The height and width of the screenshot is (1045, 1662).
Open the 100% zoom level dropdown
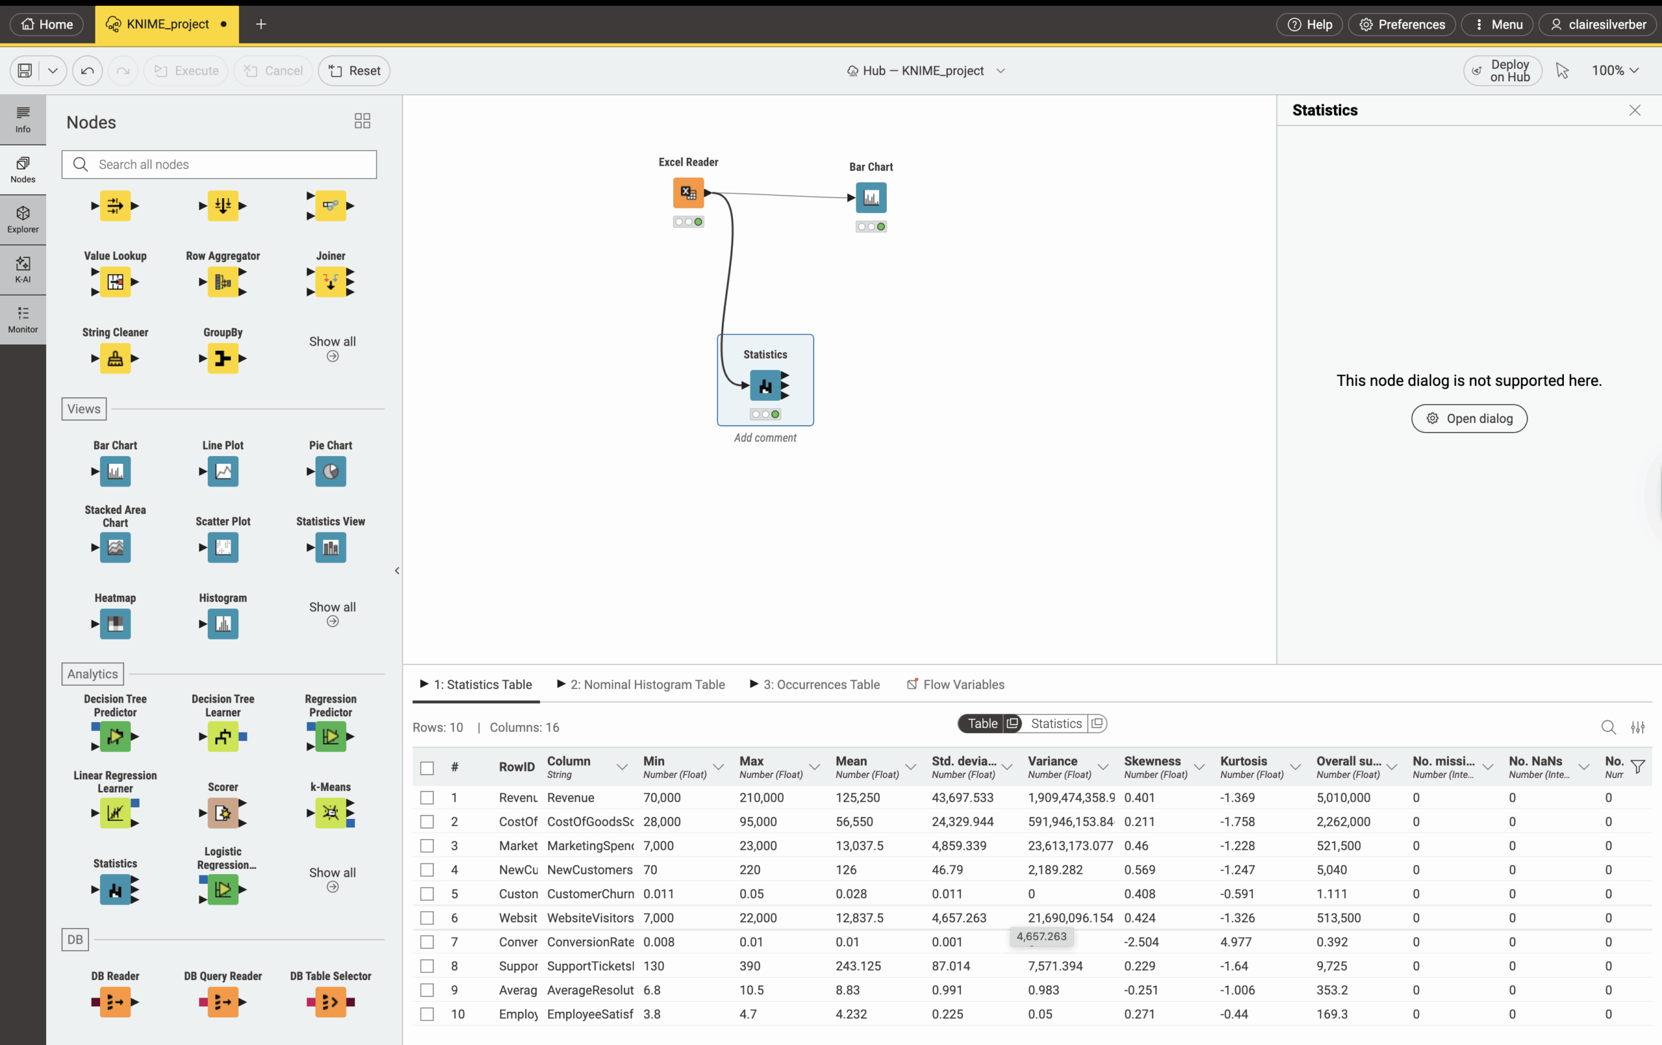coord(1615,70)
